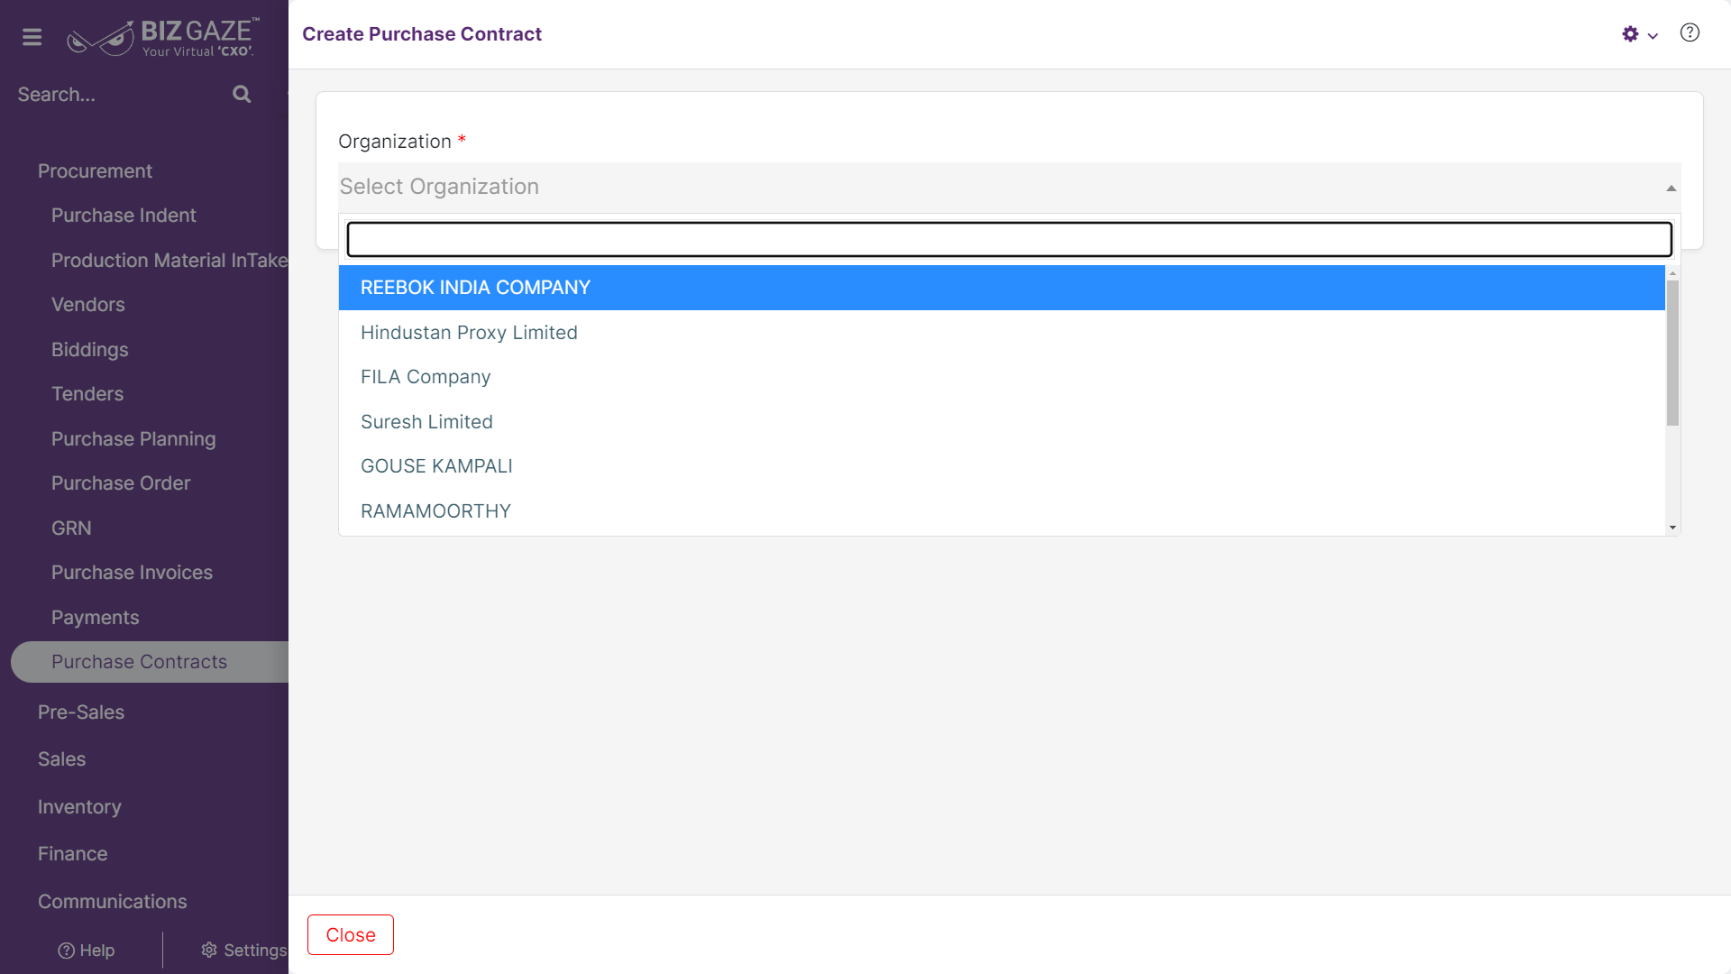Select RAMAMOORTHY from the list
Image resolution: width=1731 pixels, height=974 pixels.
tap(1001, 511)
